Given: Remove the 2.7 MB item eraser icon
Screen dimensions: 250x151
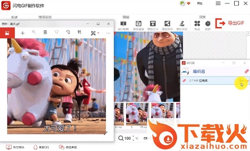Looking at the screenshot, I should pyautogui.click(x=184, y=81).
